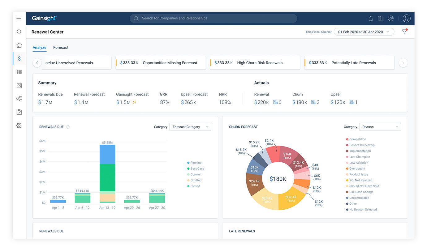
Task: Open the fiscal quarter date range dropdown
Action: [364, 32]
